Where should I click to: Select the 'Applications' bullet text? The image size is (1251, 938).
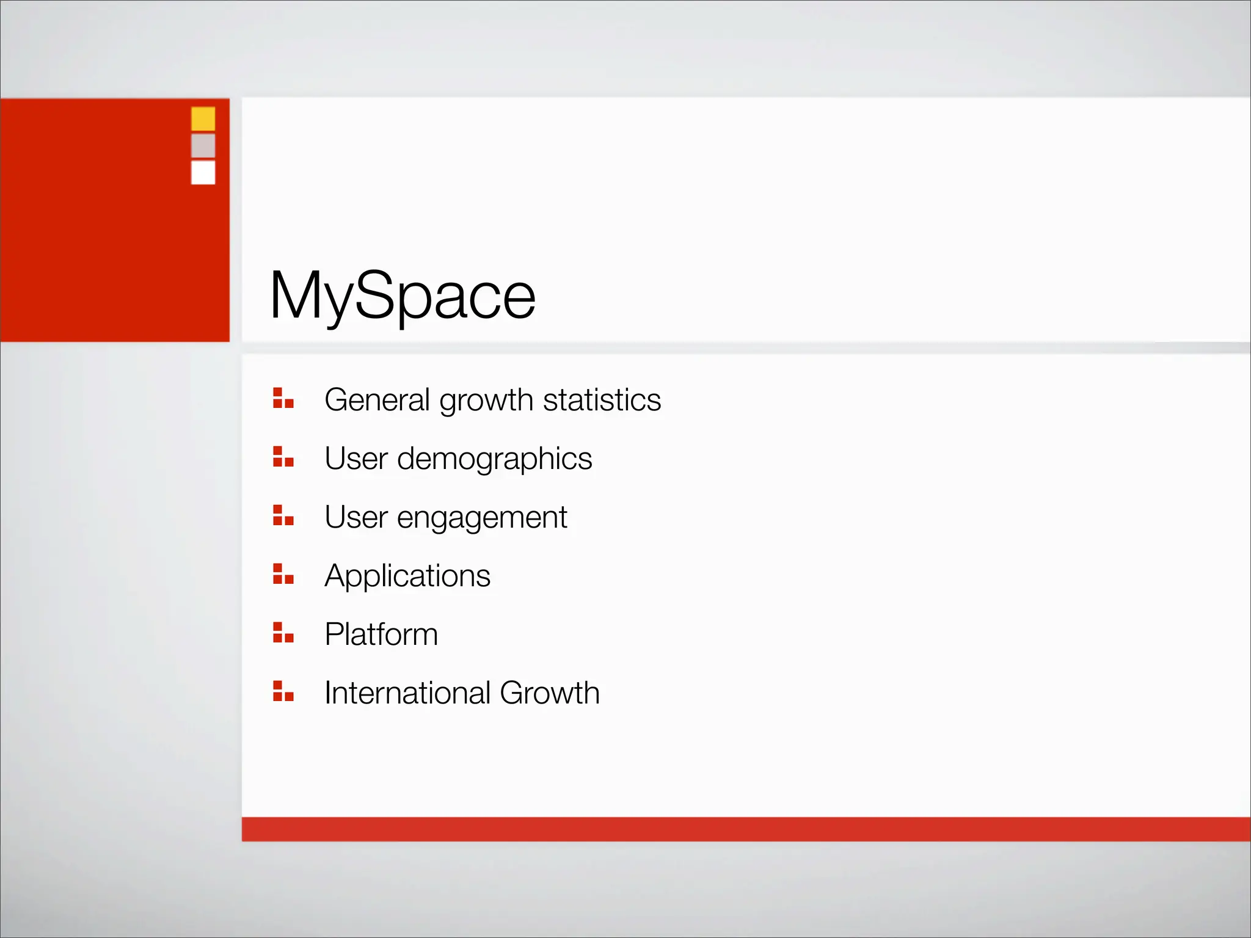coord(407,576)
